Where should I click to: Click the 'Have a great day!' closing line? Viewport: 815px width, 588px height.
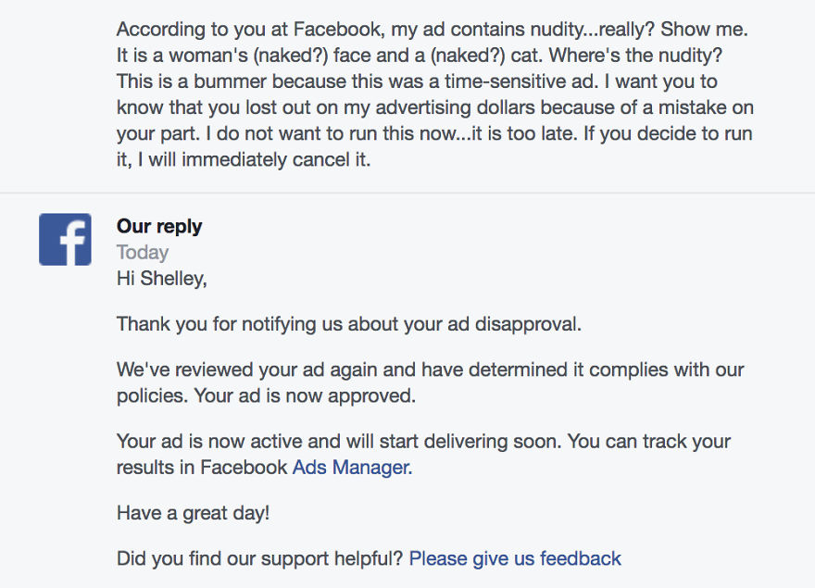coord(196,513)
